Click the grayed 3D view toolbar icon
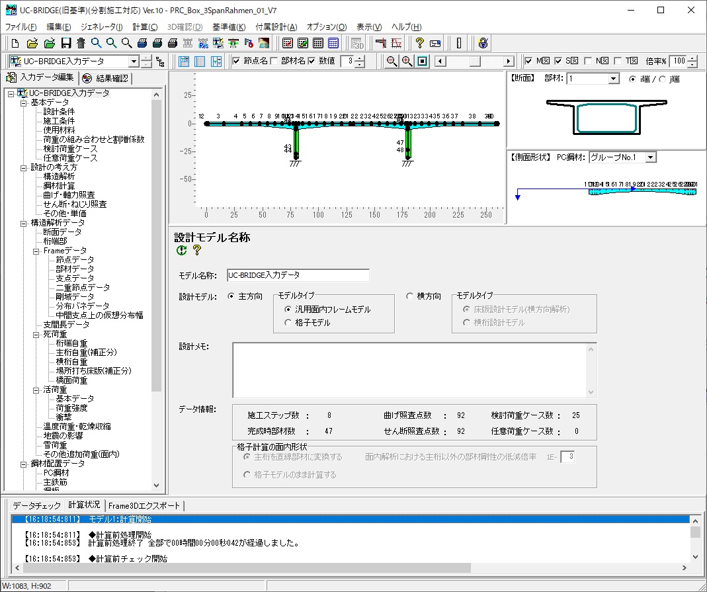Screen dimensions: 707x592 point(357,43)
